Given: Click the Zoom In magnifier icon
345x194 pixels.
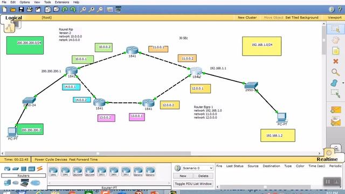Looking at the screenshot, I should (x=83, y=10).
